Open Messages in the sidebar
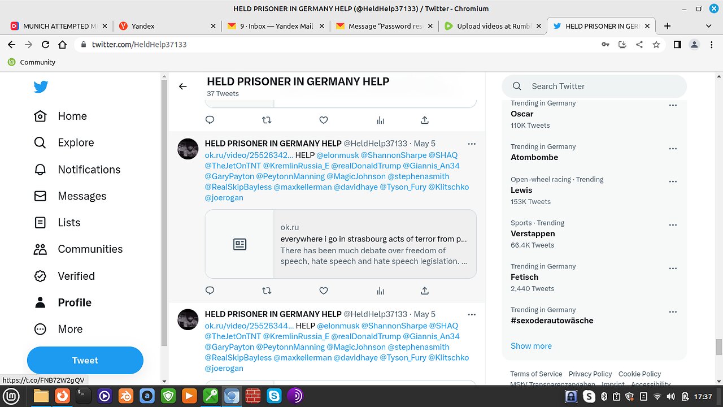 [x=70, y=196]
